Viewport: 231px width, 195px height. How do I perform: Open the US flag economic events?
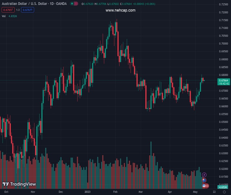click(205, 186)
